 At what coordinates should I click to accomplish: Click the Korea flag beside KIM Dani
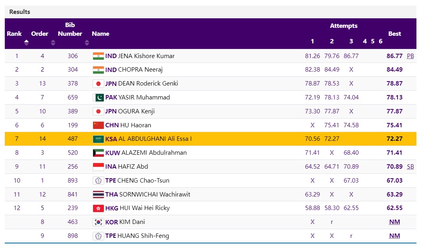pyautogui.click(x=98, y=222)
